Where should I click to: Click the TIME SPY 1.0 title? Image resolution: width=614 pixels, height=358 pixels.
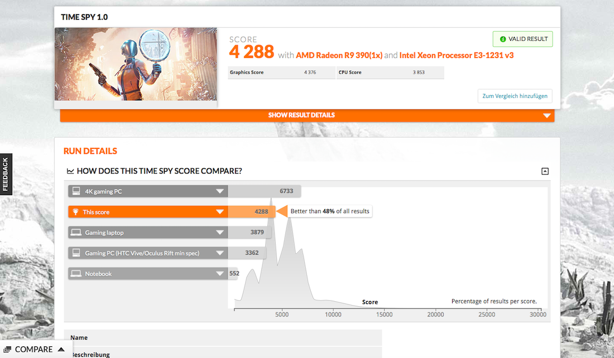click(84, 17)
